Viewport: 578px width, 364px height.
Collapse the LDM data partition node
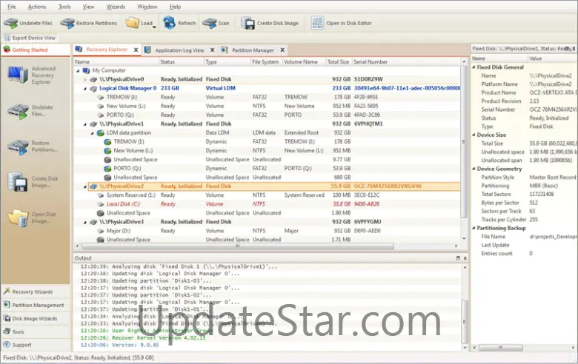pyautogui.click(x=92, y=133)
